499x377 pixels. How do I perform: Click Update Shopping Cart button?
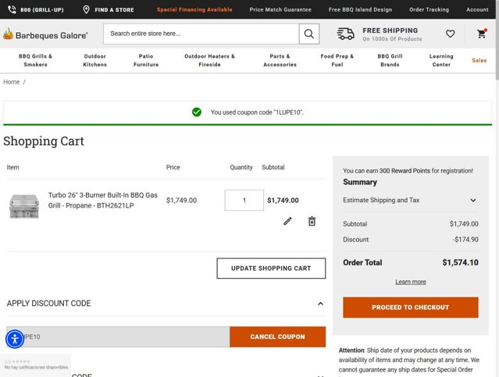click(271, 269)
